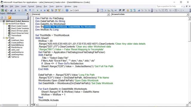The height and width of the screenshot is (107, 191).
Task: Toggle Design Mode icon
Action: [x=48, y=10]
